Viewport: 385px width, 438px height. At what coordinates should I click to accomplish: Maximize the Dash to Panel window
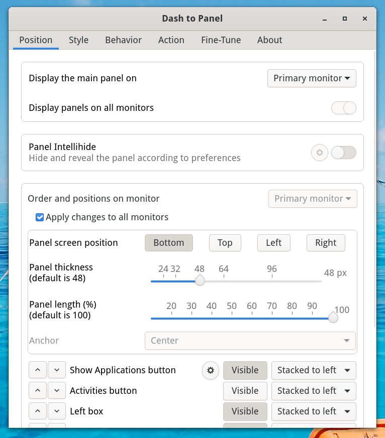345,19
